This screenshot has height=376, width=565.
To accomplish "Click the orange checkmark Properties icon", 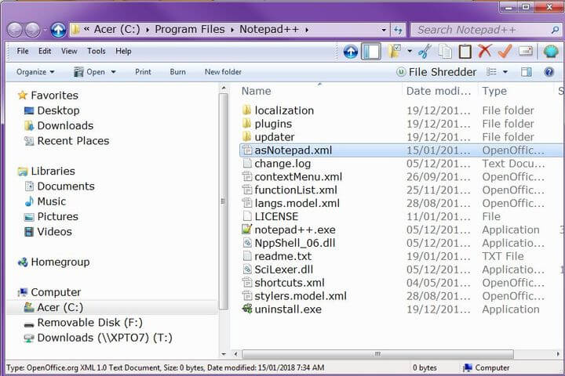I will [x=505, y=51].
